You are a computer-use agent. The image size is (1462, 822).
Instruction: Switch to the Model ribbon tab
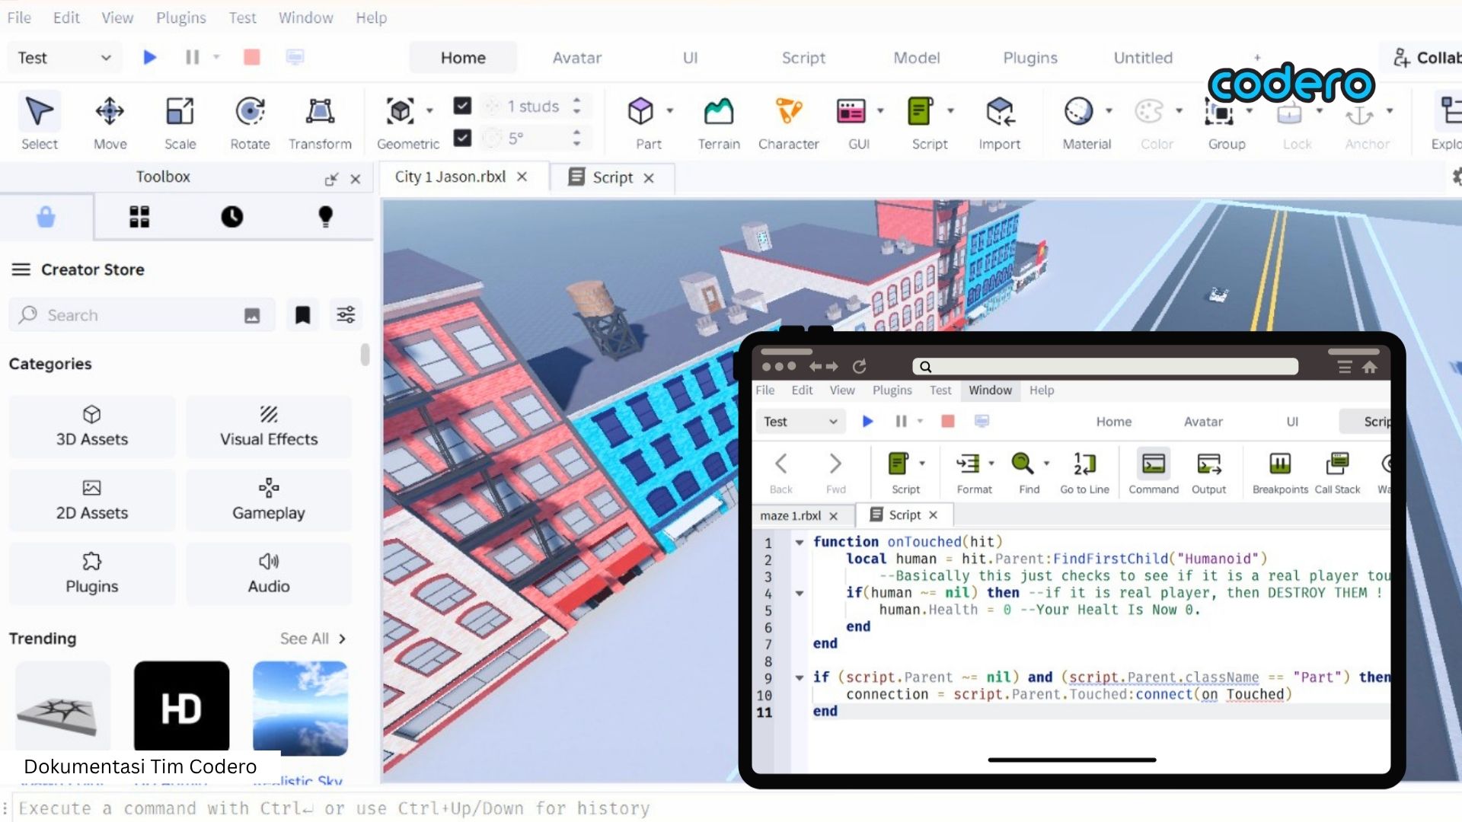(x=917, y=57)
